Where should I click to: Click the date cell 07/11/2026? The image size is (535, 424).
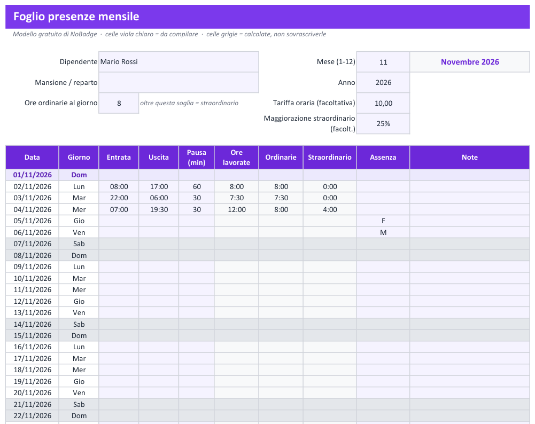(32, 244)
